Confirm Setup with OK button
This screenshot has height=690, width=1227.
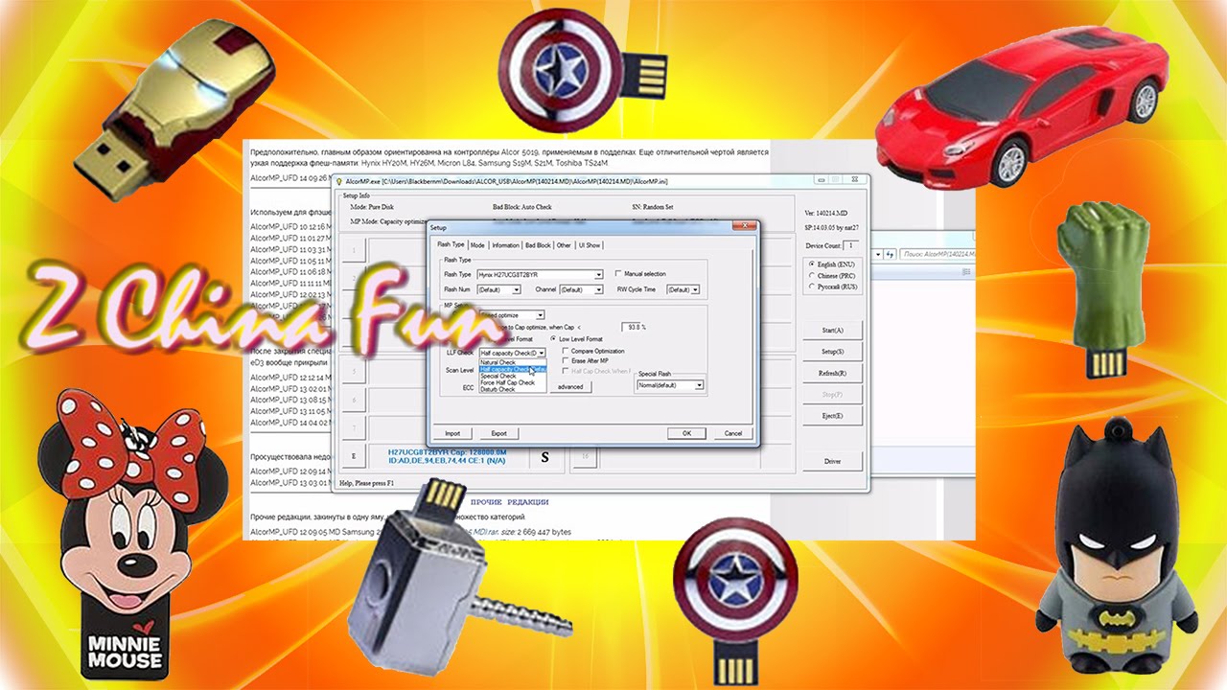click(x=686, y=433)
